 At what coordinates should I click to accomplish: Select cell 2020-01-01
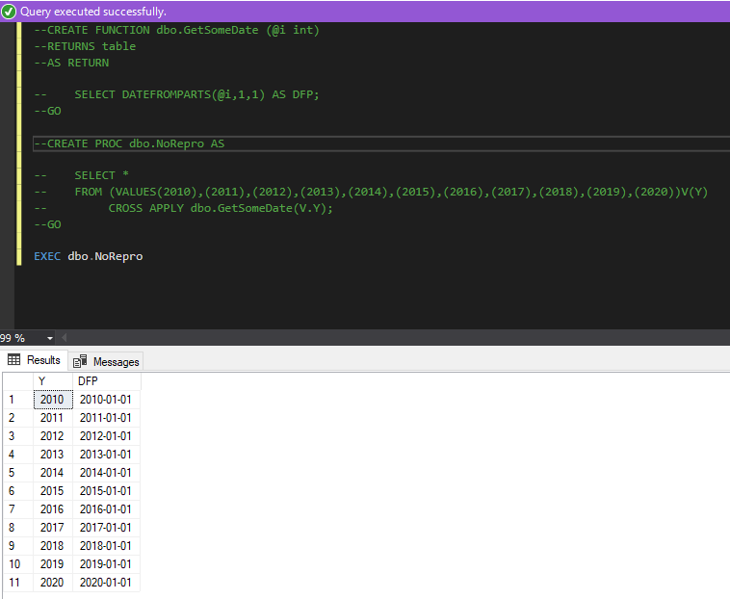(107, 583)
